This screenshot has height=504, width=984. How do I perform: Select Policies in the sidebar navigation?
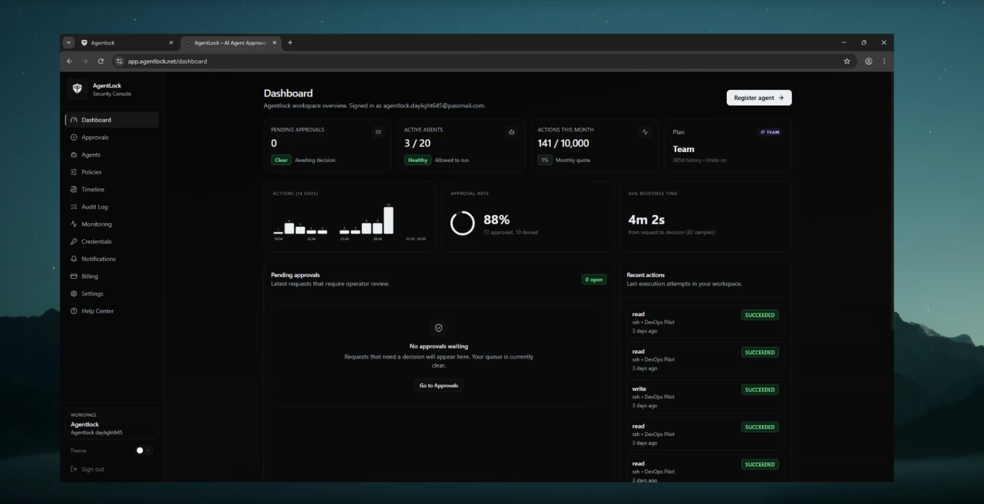(112, 172)
